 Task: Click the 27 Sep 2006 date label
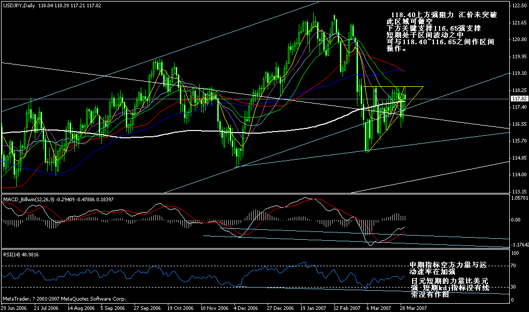coord(147,308)
